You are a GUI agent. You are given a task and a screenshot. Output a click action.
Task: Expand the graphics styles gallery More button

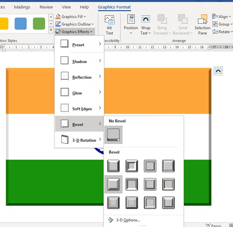click(51, 30)
